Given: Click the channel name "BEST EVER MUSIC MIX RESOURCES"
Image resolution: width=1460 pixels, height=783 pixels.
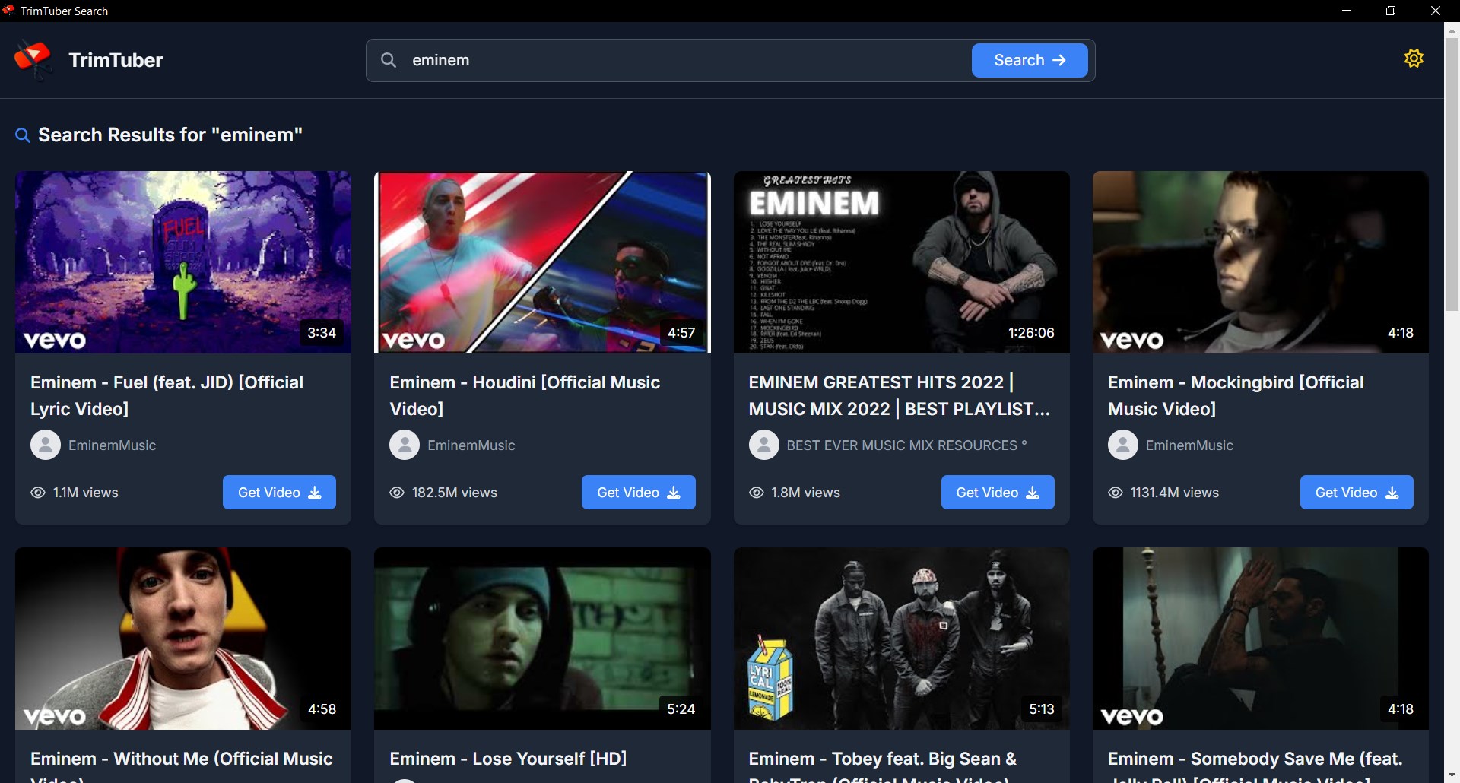Looking at the screenshot, I should tap(906, 445).
